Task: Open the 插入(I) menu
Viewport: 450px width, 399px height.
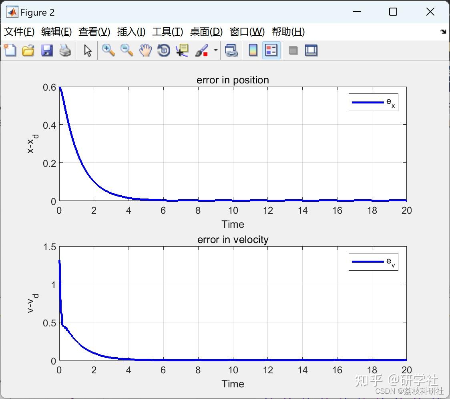Action: (x=131, y=32)
